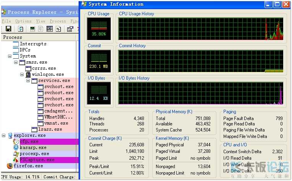
Task: Click the I/O Bytes gauge showing 12.4 KB
Action: click(99, 93)
